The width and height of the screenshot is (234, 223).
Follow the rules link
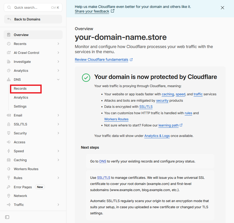tap(188, 113)
